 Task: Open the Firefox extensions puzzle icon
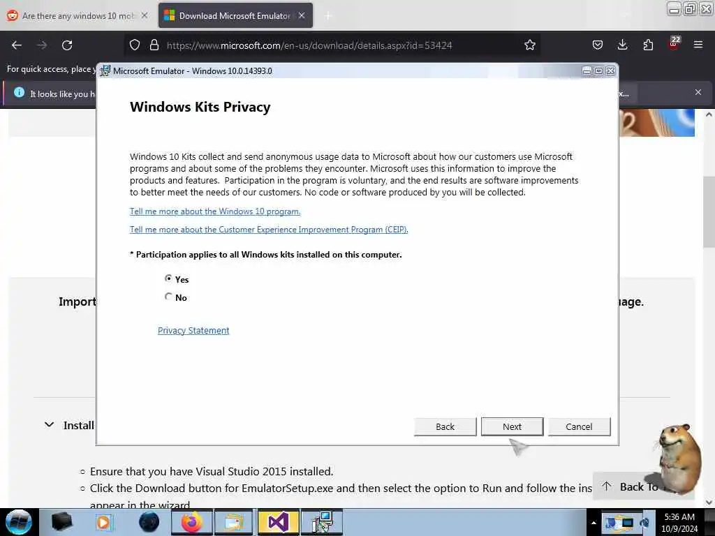pyautogui.click(x=648, y=45)
